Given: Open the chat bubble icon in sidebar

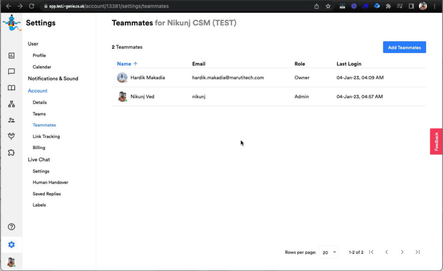Looking at the screenshot, I should click(12, 72).
